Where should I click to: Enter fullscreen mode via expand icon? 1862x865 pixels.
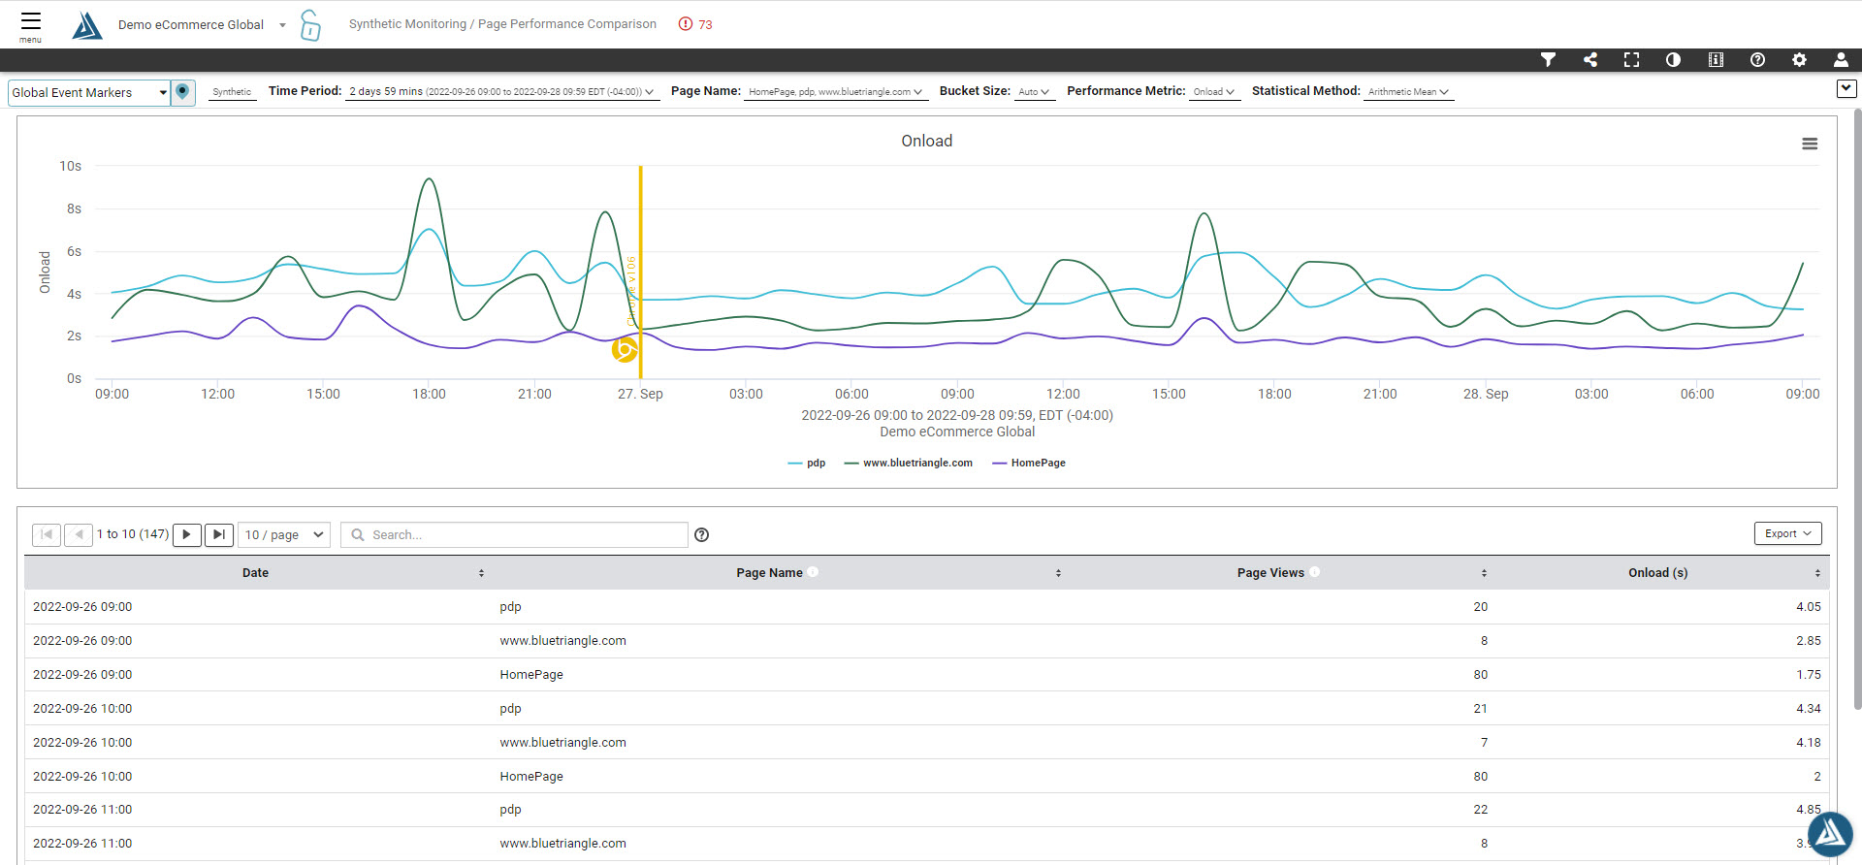pyautogui.click(x=1632, y=60)
